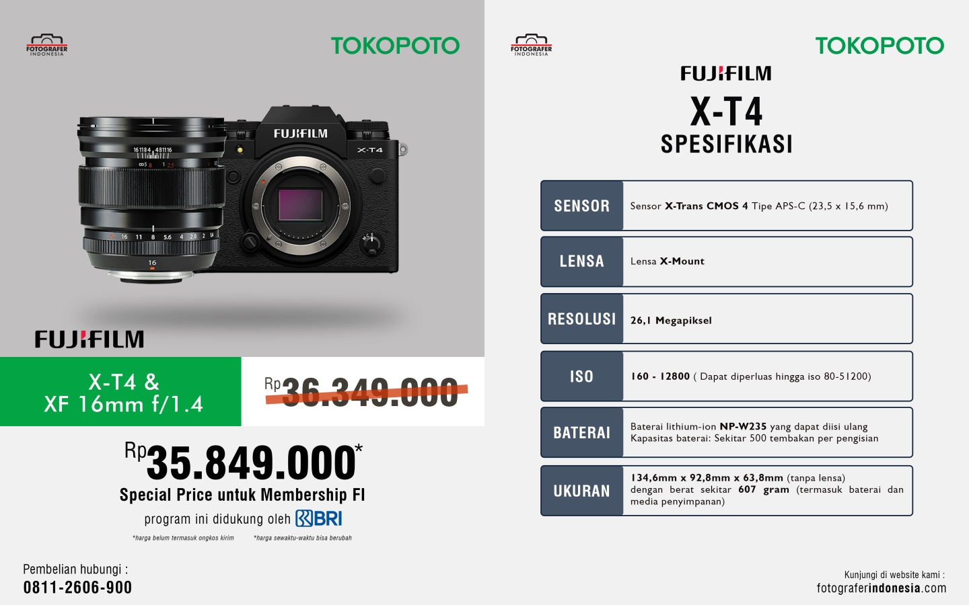
Task: Select the SENSOR specification label
Action: (x=582, y=206)
